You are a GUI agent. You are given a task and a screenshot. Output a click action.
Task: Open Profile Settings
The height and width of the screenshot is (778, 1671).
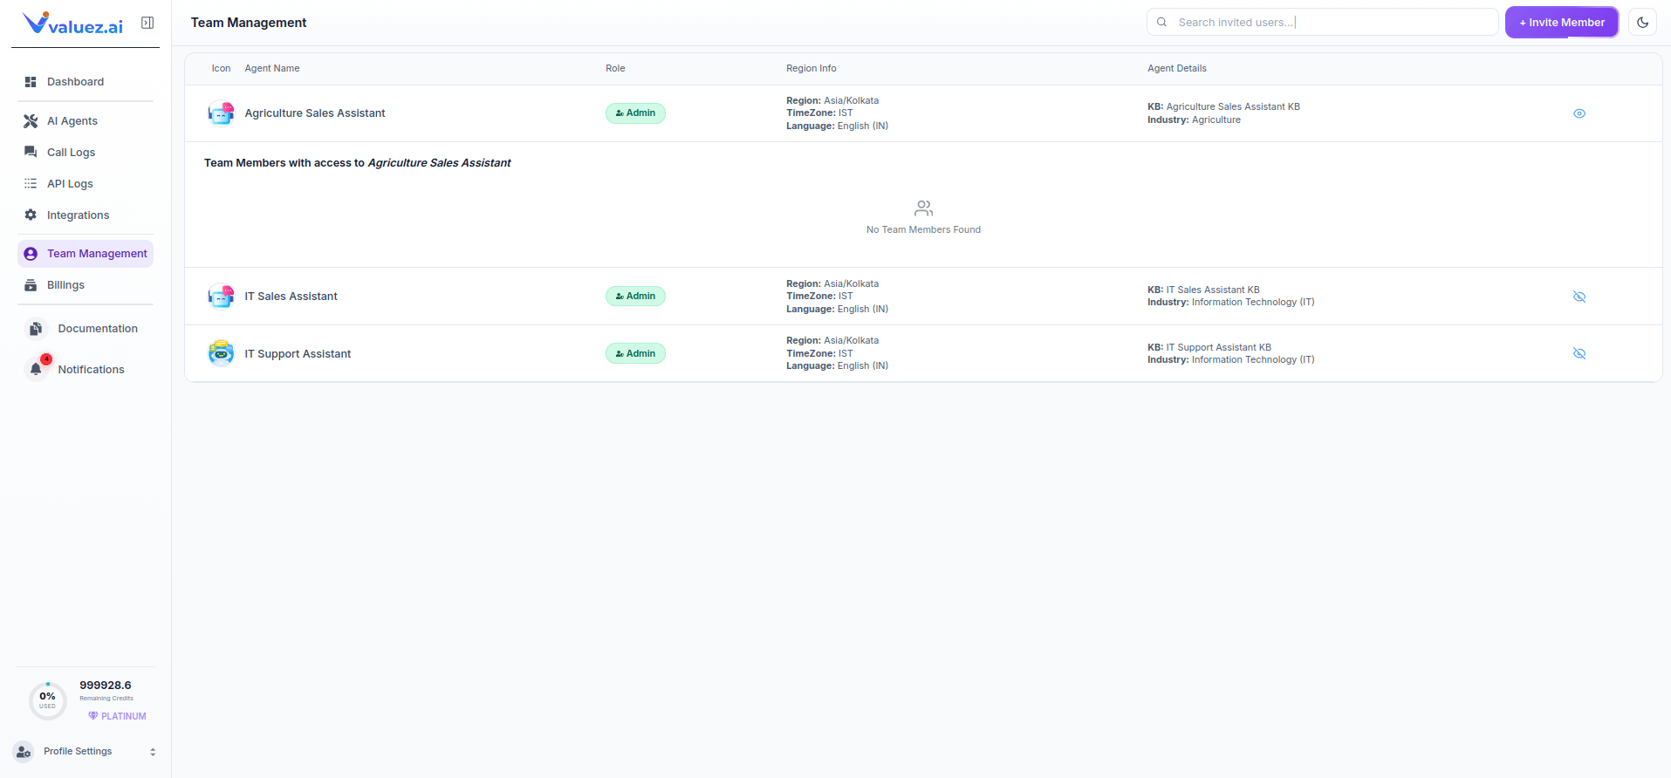85,751
